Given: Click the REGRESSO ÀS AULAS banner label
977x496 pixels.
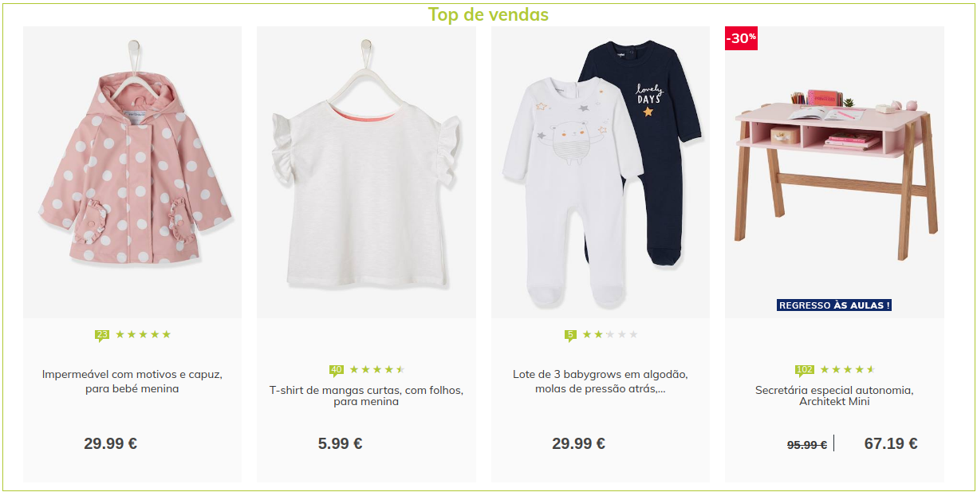Looking at the screenshot, I should pyautogui.click(x=834, y=305).
